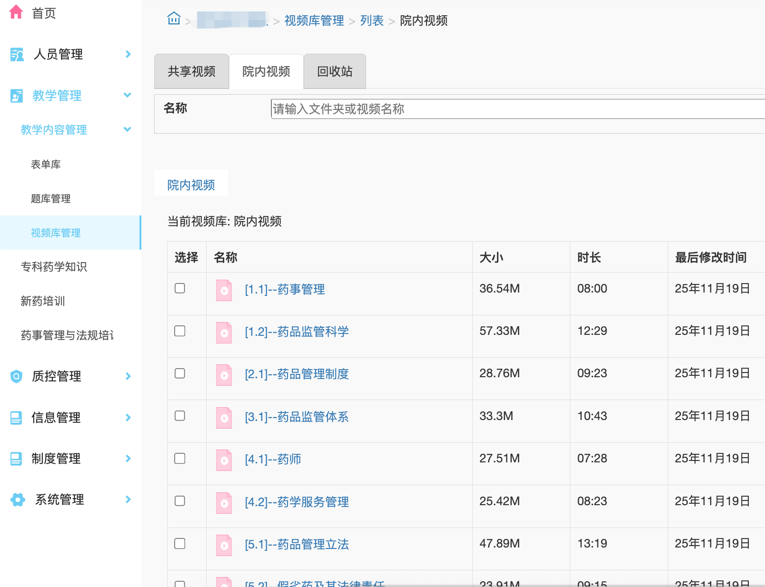Open the [2.1]--药品管理制度 video link
The image size is (765, 587).
(x=297, y=374)
